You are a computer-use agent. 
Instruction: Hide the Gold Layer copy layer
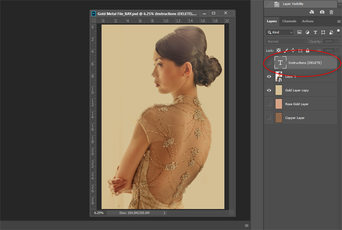[x=269, y=90]
